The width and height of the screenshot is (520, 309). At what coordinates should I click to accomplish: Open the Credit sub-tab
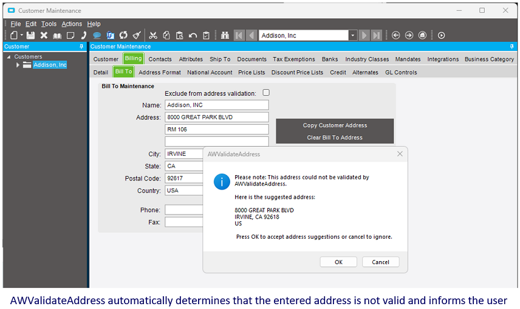point(338,73)
